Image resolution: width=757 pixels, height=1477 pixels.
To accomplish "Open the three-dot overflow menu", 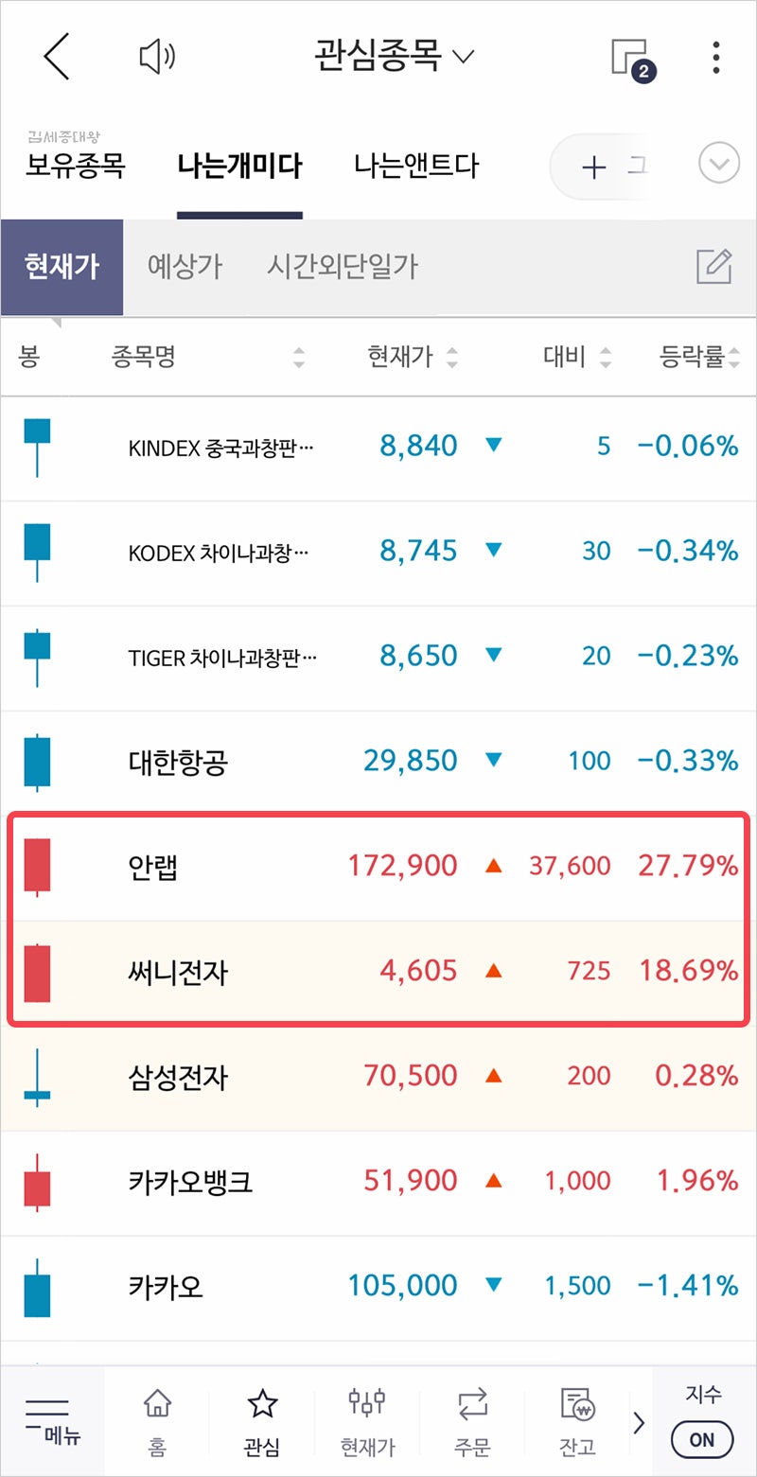I will pos(717,56).
